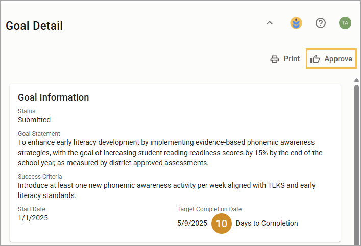Screen dimensions: 361x246
Task: Click the goal statement paragraph text
Action: (x=170, y=153)
